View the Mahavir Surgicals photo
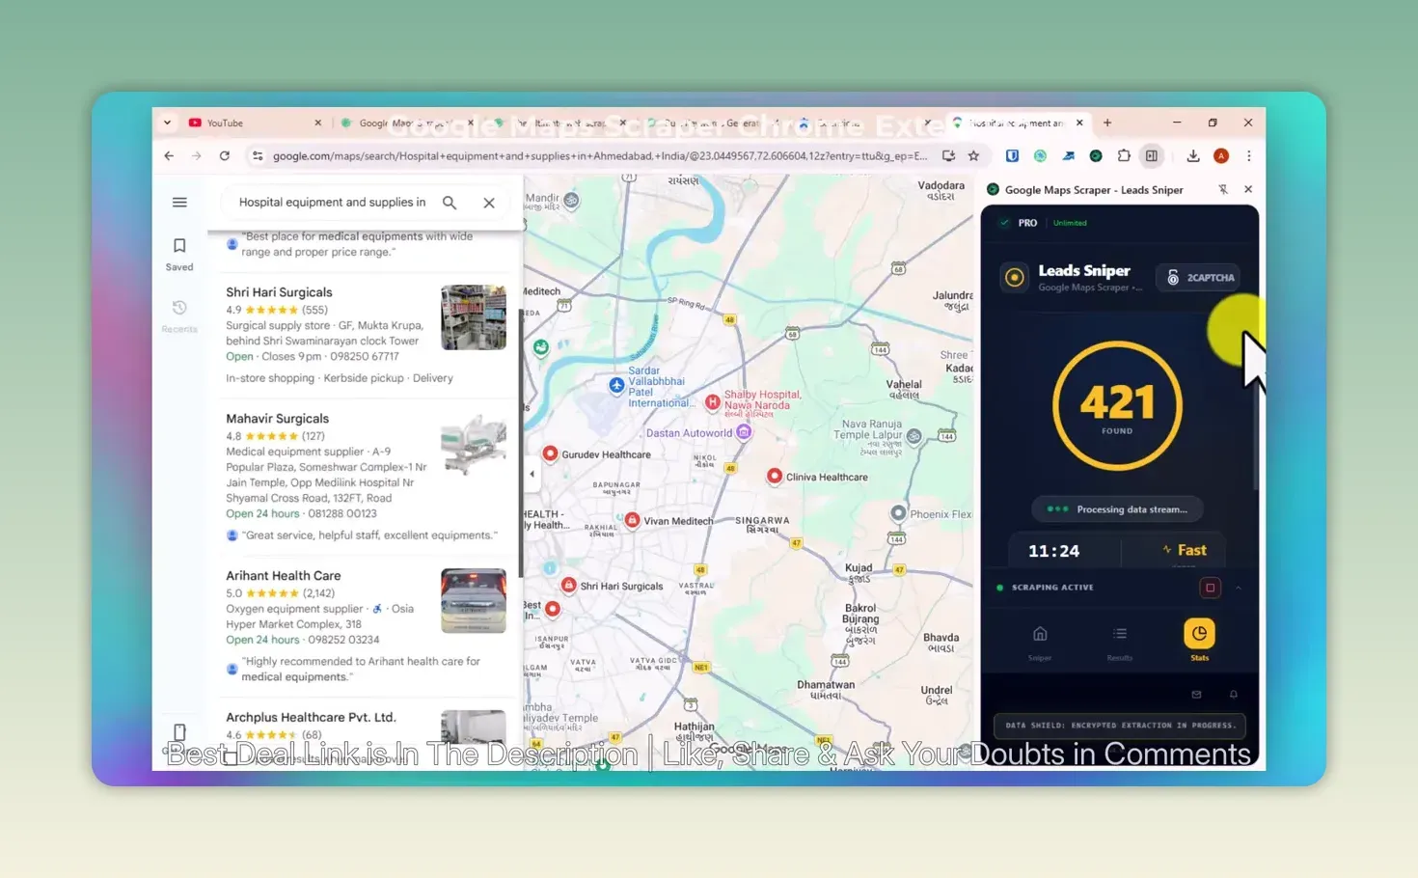This screenshot has height=878, width=1418. click(x=474, y=444)
